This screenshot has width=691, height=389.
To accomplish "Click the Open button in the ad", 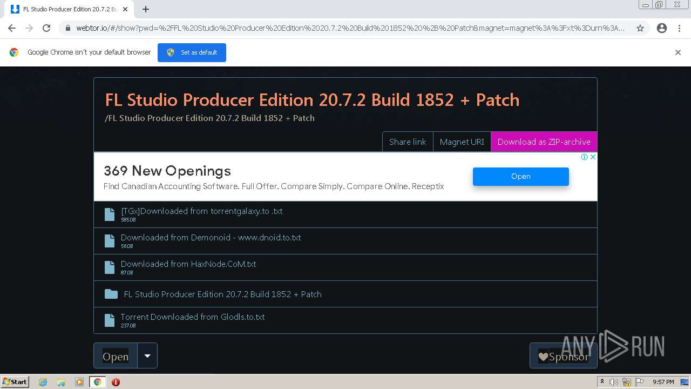I will [521, 176].
